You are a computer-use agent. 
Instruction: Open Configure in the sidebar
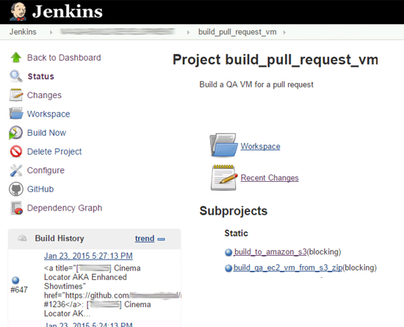(x=46, y=170)
